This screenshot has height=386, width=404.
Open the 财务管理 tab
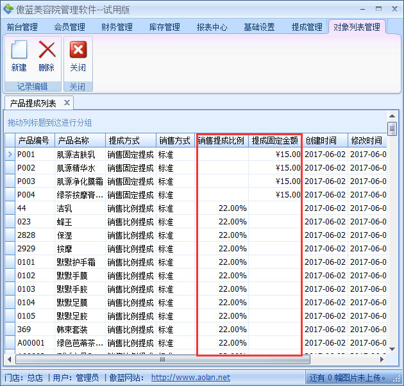pyautogui.click(x=117, y=27)
